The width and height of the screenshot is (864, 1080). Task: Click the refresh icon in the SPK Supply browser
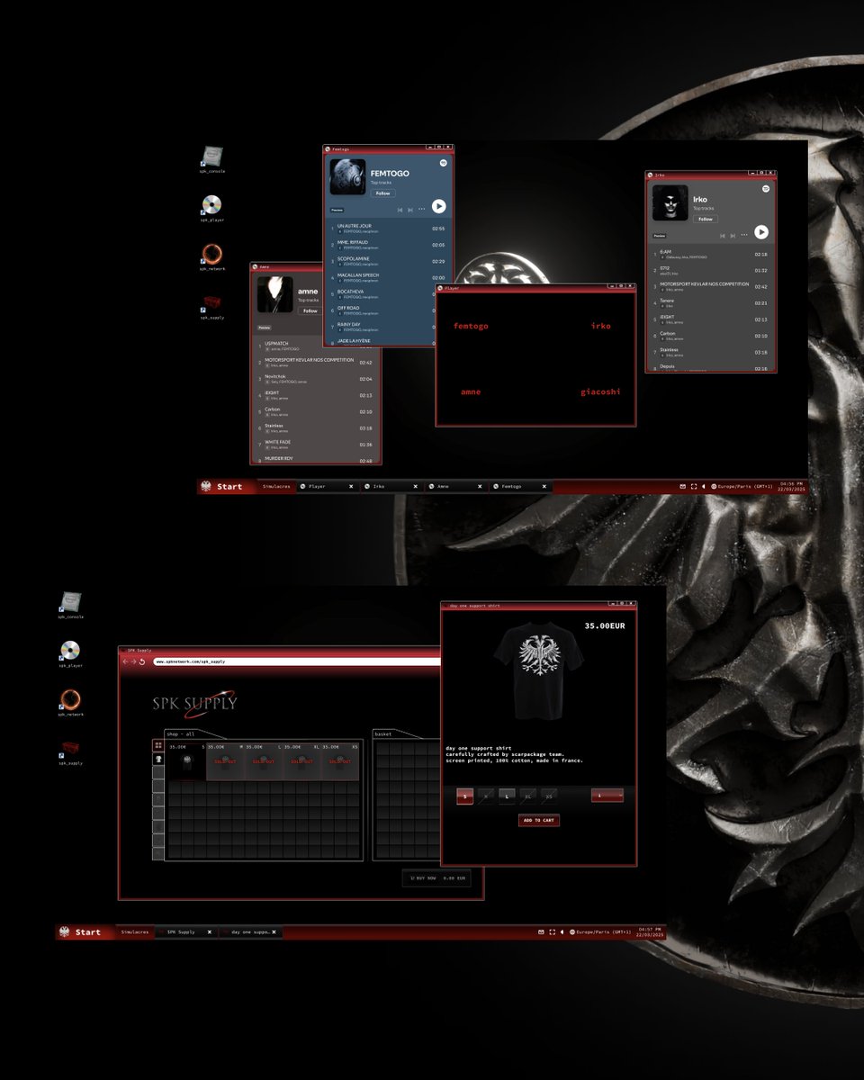click(141, 661)
